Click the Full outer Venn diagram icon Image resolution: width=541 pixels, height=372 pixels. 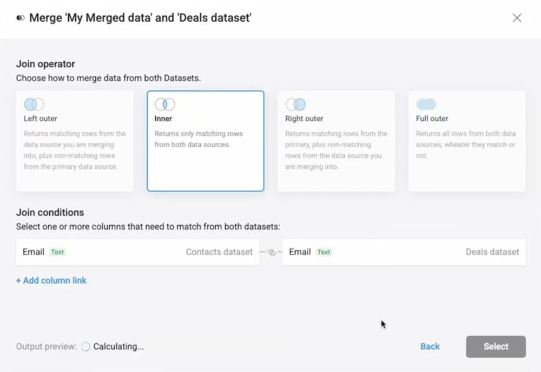pyautogui.click(x=426, y=104)
